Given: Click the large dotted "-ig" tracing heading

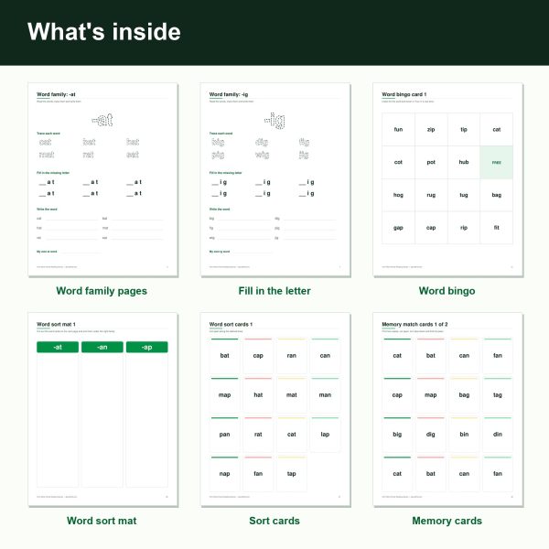Looking at the screenshot, I should click(274, 121).
